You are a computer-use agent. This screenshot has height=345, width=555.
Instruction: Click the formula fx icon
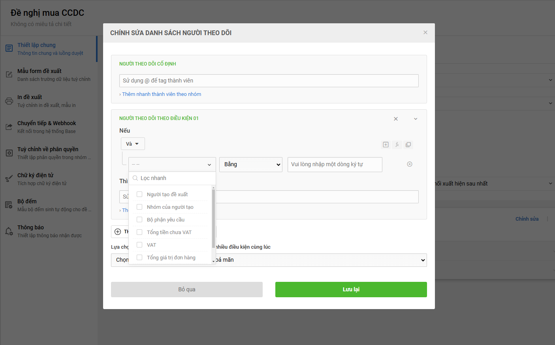397,144
